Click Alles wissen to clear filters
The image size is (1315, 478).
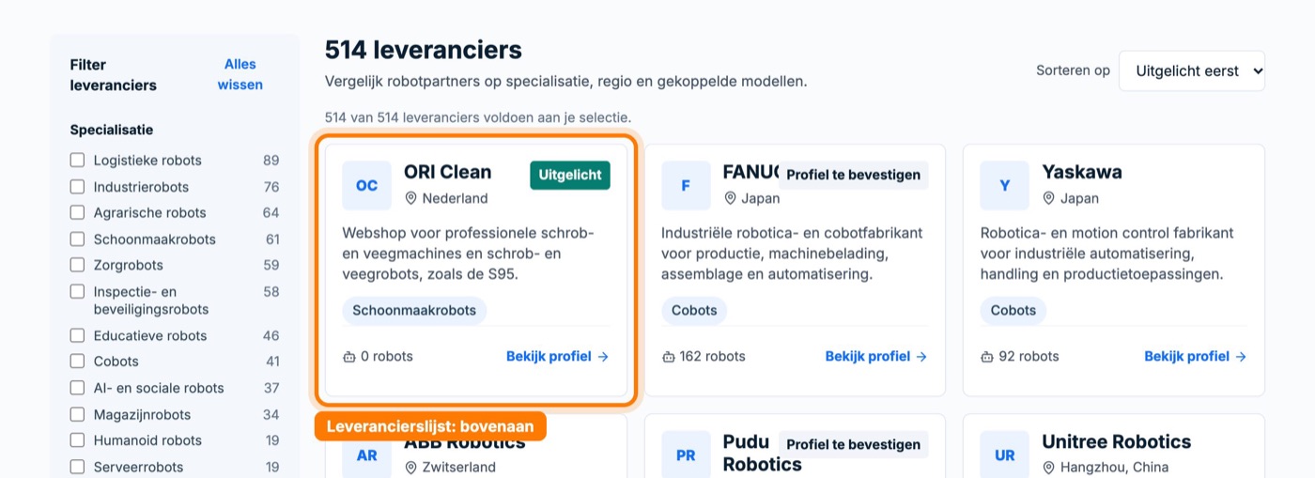(x=240, y=74)
